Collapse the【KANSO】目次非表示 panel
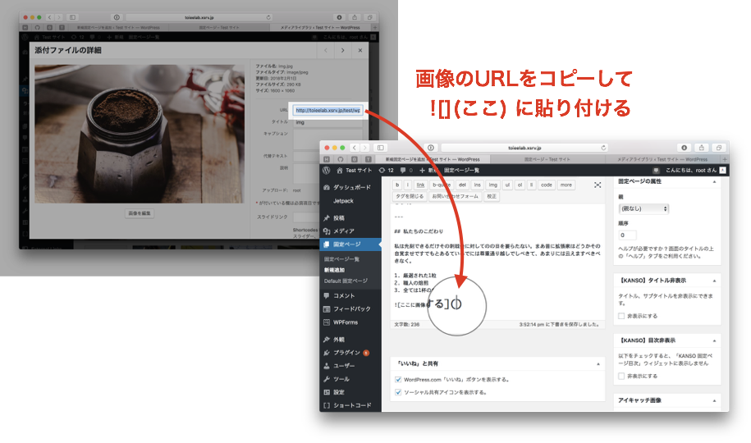The width and height of the screenshot is (751, 443). click(714, 341)
